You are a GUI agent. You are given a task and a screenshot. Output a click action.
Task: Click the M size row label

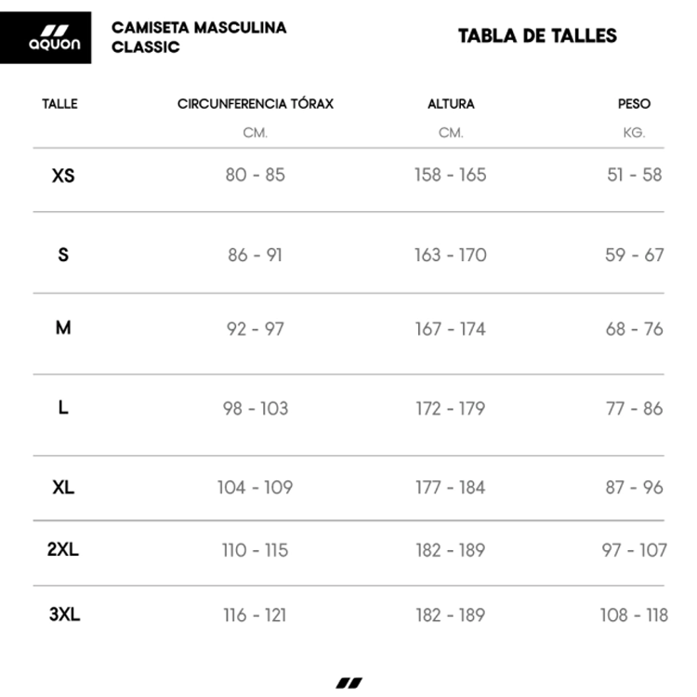pyautogui.click(x=63, y=328)
